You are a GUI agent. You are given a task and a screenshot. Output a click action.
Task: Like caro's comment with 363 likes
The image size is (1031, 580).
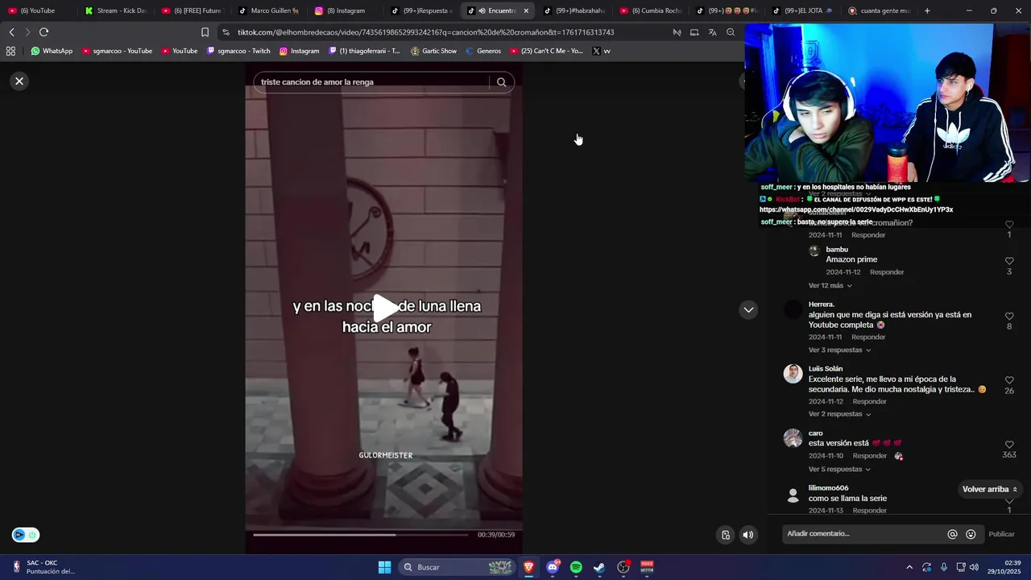point(1009,445)
